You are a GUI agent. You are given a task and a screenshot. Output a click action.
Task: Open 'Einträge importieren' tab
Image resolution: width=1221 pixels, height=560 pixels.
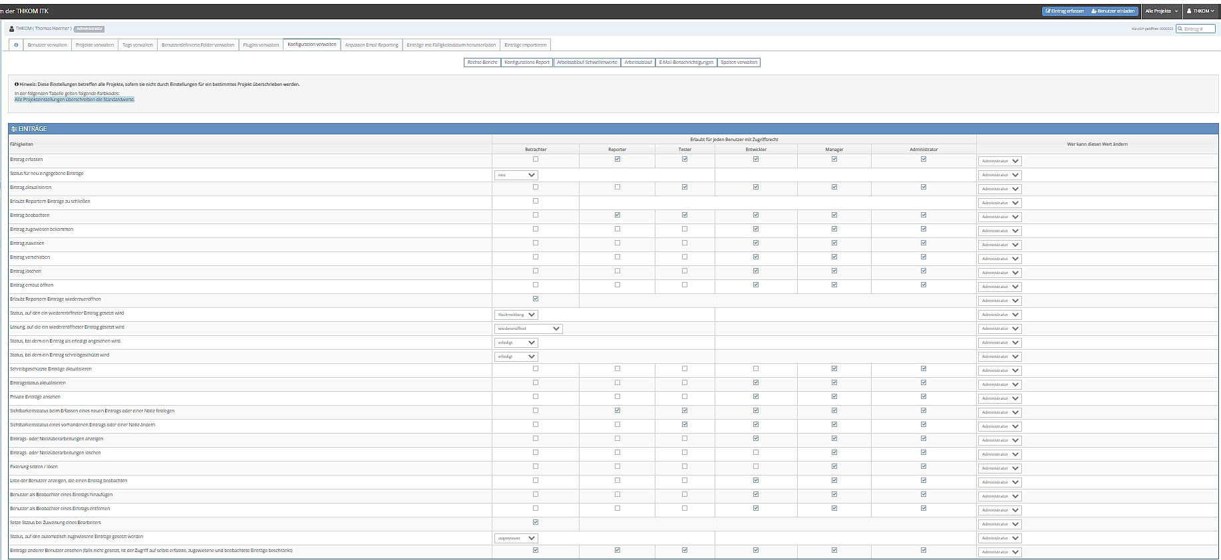[526, 45]
